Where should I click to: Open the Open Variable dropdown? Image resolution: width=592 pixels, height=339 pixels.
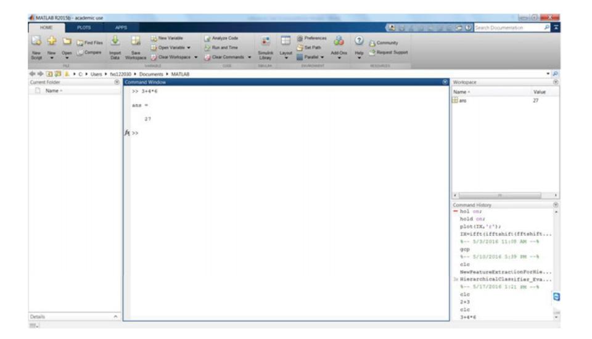(x=171, y=47)
